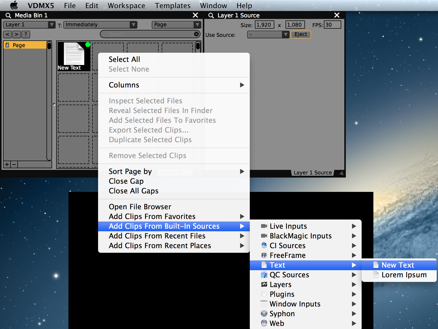Expand the Columns submenu
The height and width of the screenshot is (329, 438).
click(174, 85)
